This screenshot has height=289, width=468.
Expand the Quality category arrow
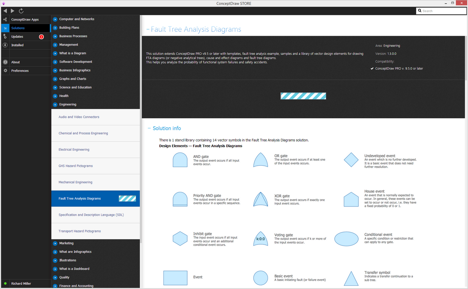[55, 278]
